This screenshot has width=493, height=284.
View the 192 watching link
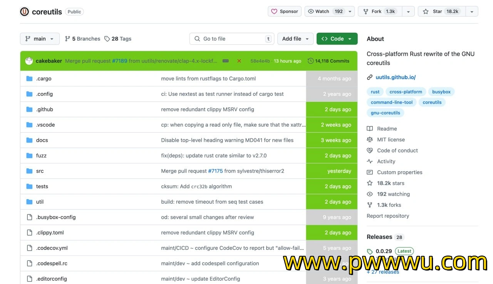[393, 194]
